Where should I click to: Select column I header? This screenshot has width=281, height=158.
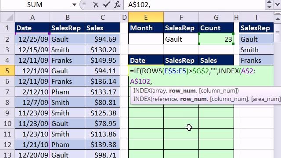(x=256, y=18)
